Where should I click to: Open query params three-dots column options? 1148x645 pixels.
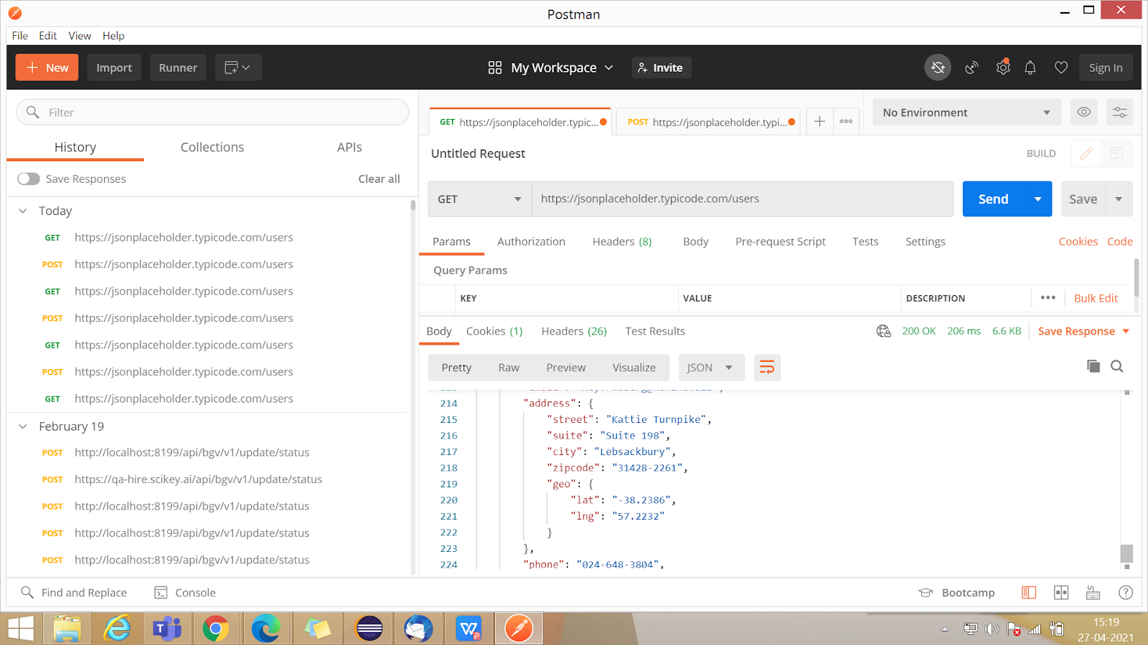(1048, 297)
